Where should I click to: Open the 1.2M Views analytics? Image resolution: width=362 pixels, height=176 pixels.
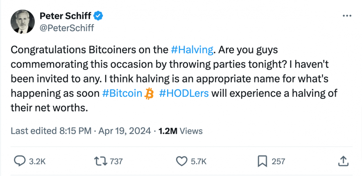180,131
